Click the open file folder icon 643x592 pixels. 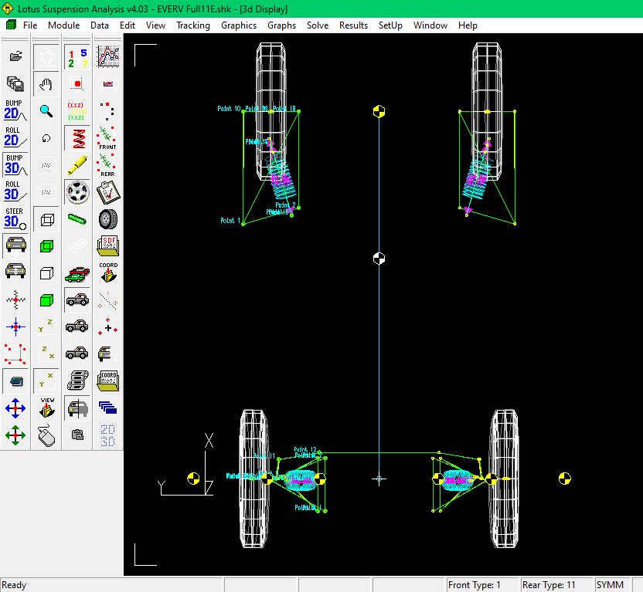[x=15, y=56]
